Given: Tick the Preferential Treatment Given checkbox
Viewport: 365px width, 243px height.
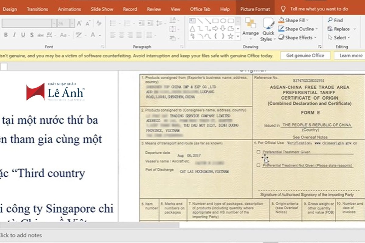Looking at the screenshot, I should click(x=258, y=152).
